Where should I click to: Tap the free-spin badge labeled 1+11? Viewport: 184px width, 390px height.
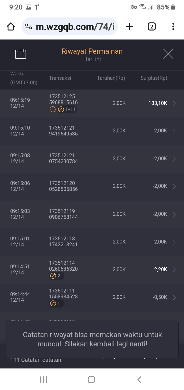(67, 110)
